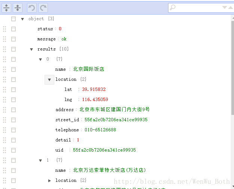Open action menu for address row
Image resolution: width=234 pixels, height=189 pixels.
click(x=13, y=110)
